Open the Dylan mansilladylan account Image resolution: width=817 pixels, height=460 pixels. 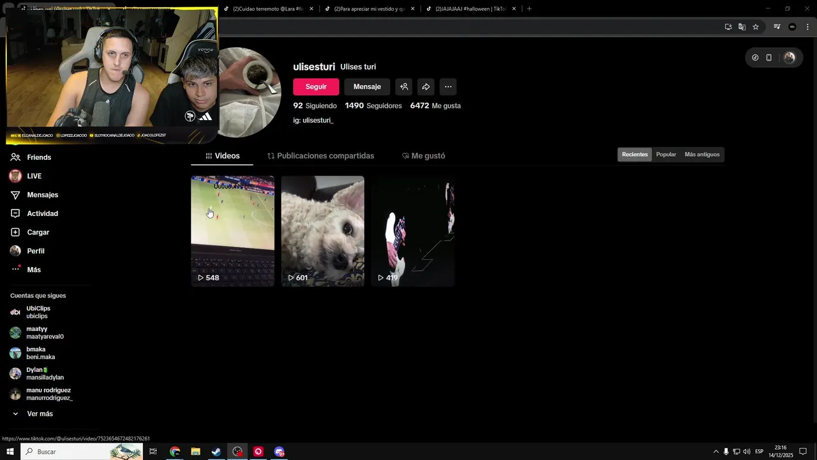(x=38, y=374)
